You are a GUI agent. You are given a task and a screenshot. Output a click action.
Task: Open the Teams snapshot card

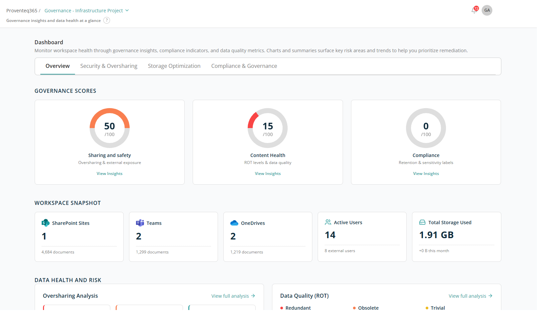click(173, 237)
